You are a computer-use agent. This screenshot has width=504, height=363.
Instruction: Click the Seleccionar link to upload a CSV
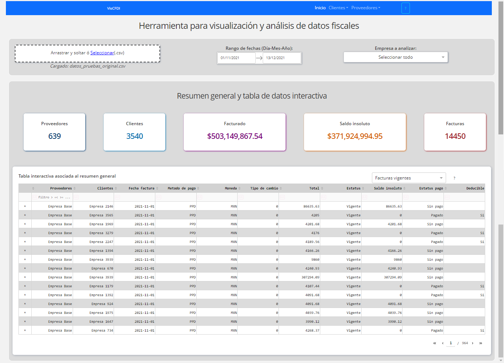click(x=102, y=53)
